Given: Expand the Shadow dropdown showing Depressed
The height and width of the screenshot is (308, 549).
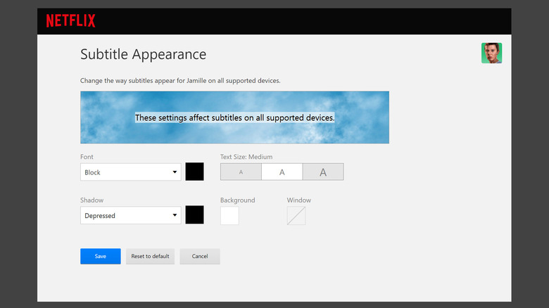Looking at the screenshot, I should 131,216.
